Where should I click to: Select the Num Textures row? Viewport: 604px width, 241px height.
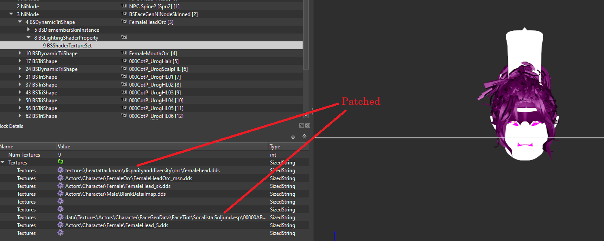[154, 154]
